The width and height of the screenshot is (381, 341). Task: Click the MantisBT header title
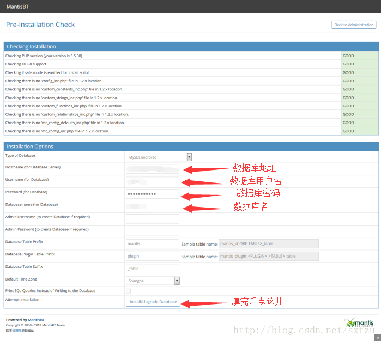tap(17, 7)
